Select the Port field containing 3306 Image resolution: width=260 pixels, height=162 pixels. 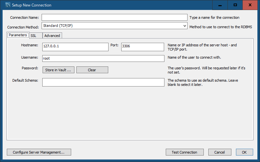(x=143, y=47)
